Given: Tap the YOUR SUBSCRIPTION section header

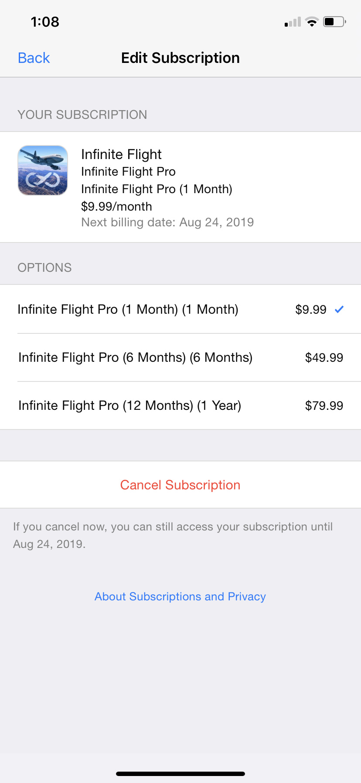Looking at the screenshot, I should click(x=82, y=114).
